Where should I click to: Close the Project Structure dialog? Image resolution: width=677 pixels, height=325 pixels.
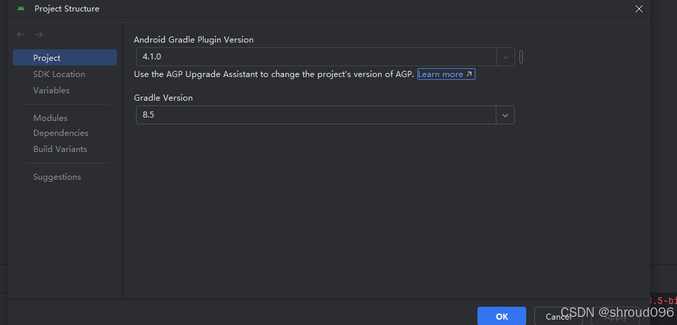pyautogui.click(x=639, y=9)
